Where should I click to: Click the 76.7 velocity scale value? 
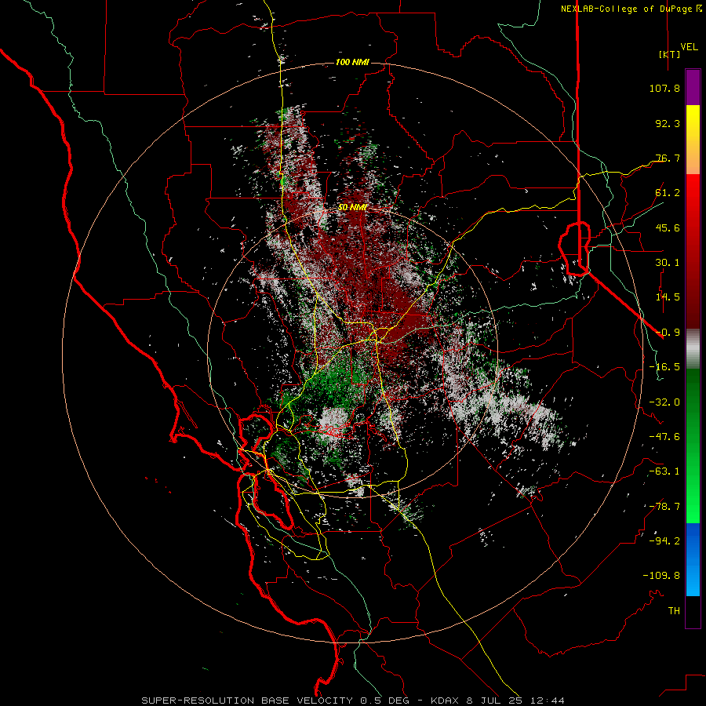(668, 158)
